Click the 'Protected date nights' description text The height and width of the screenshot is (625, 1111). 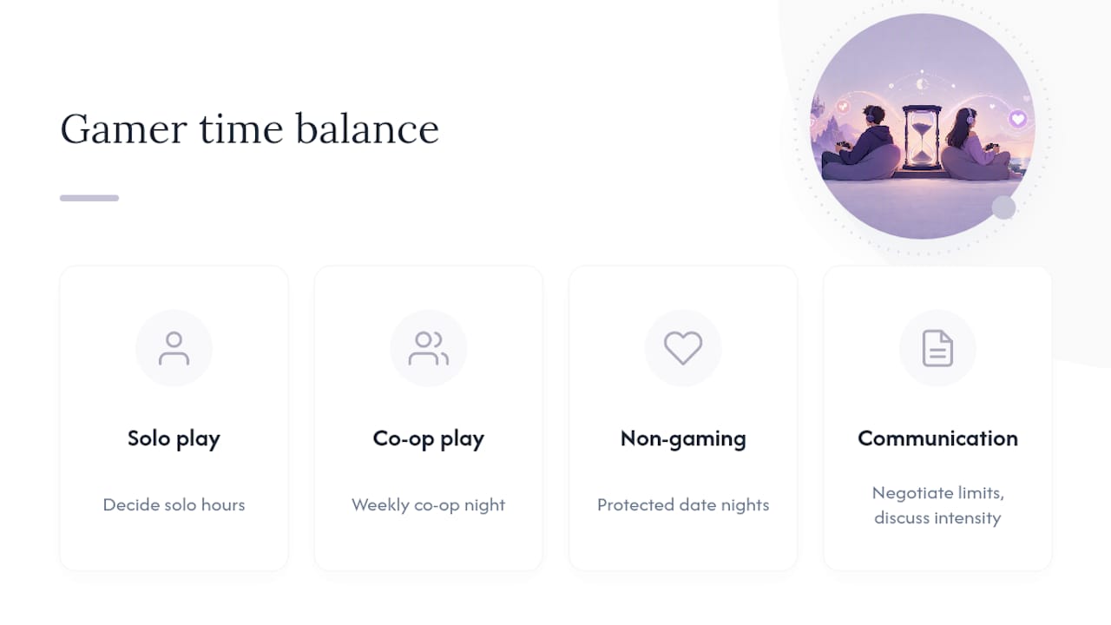[x=683, y=504]
